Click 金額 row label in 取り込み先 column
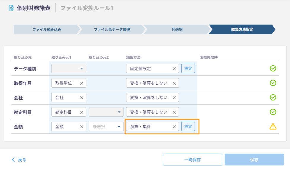Screen dimensions: 290x169 pos(18,127)
